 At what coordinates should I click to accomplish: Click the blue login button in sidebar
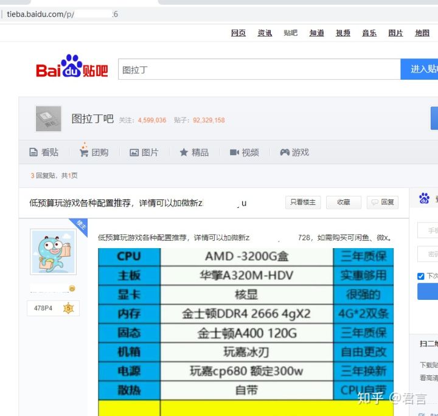tap(428, 291)
